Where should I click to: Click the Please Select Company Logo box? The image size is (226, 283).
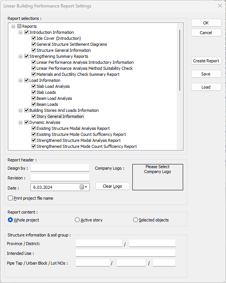coord(158,177)
